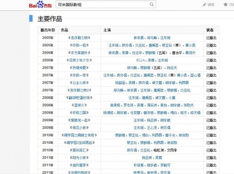
Task: Open the 《恶作剧之吻》 work link
Action: pos(79,38)
